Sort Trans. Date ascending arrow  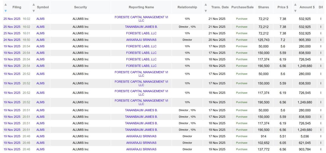click(x=206, y=4)
